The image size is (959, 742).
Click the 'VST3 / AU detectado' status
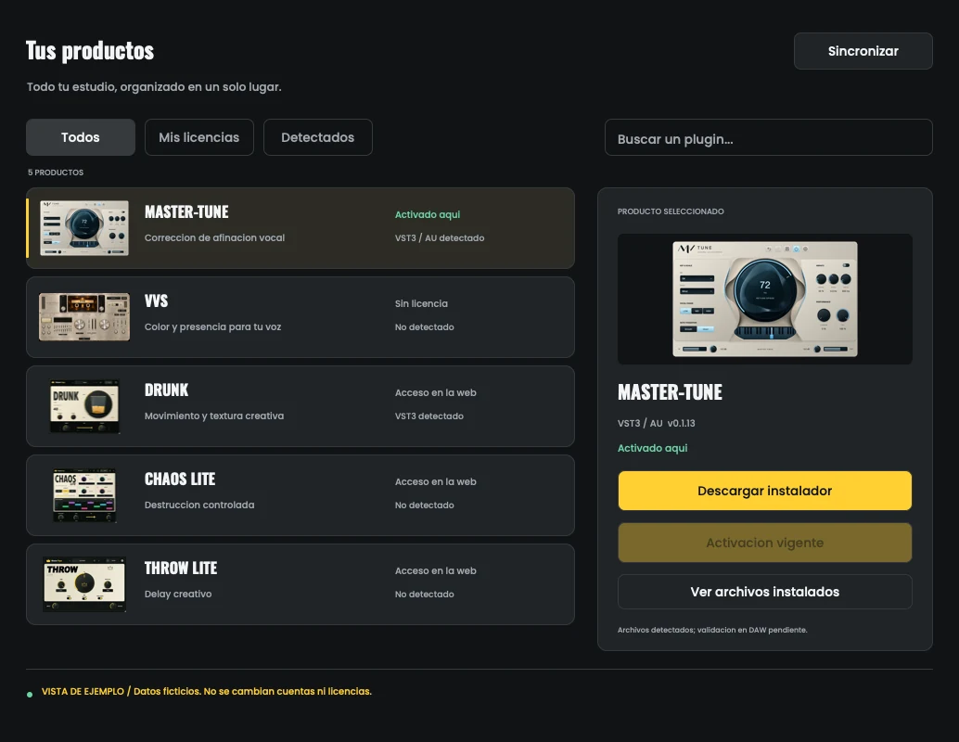(440, 238)
